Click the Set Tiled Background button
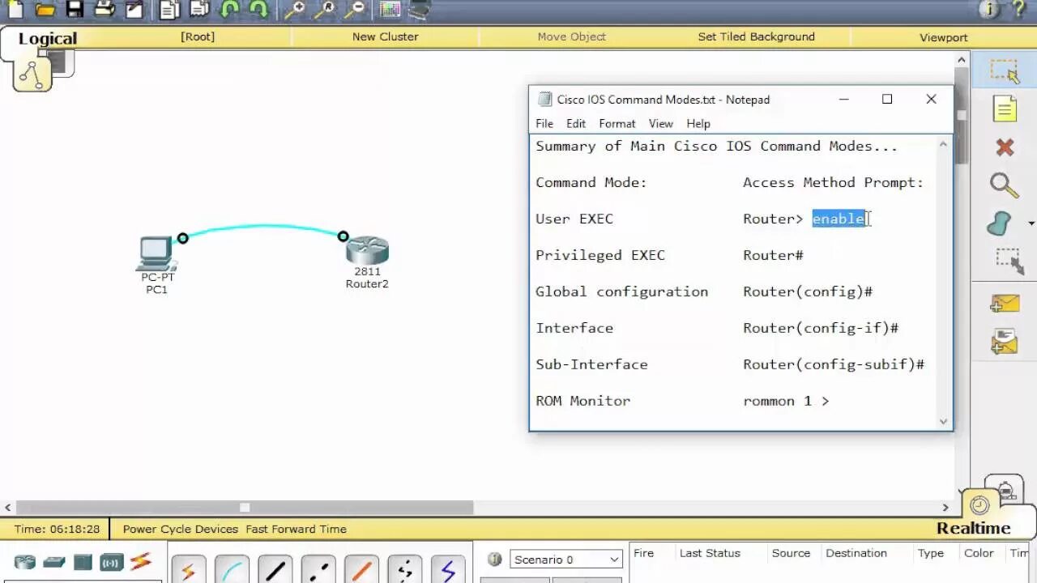 pyautogui.click(x=757, y=37)
